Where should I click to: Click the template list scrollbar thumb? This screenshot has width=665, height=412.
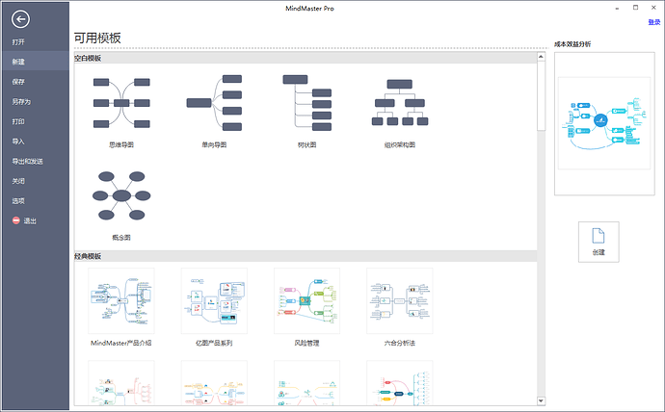tap(541, 96)
